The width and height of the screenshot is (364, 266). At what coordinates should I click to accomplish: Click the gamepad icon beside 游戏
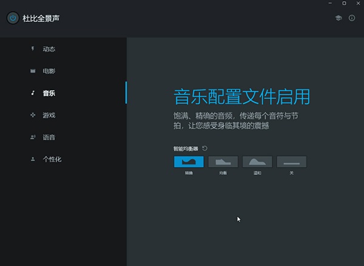tap(33, 115)
